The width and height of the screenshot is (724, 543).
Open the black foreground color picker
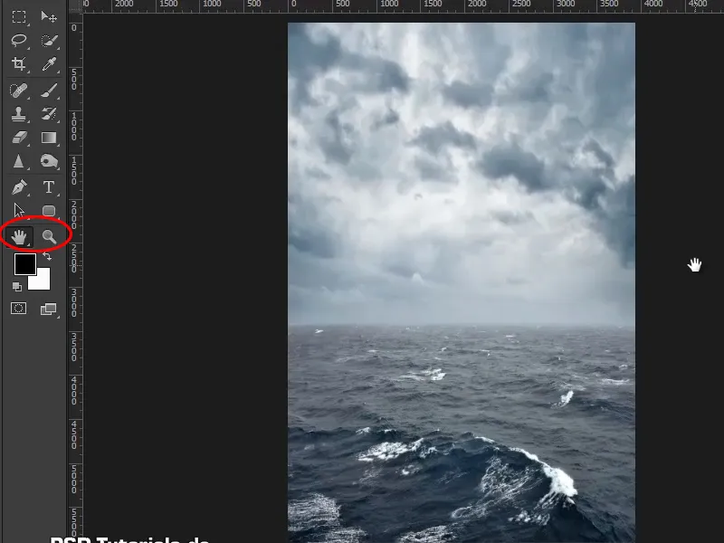coord(24,262)
